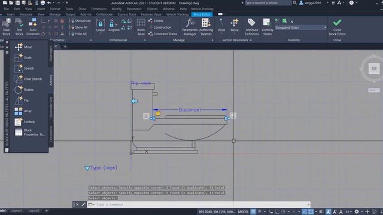Viewport: 383px width, 215px height.
Task: Select the Point parameter tool
Action: click(x=221, y=25)
